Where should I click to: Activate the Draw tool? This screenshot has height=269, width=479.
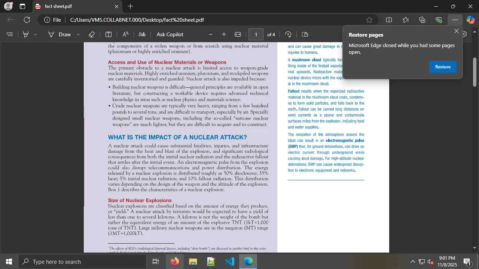click(60, 34)
